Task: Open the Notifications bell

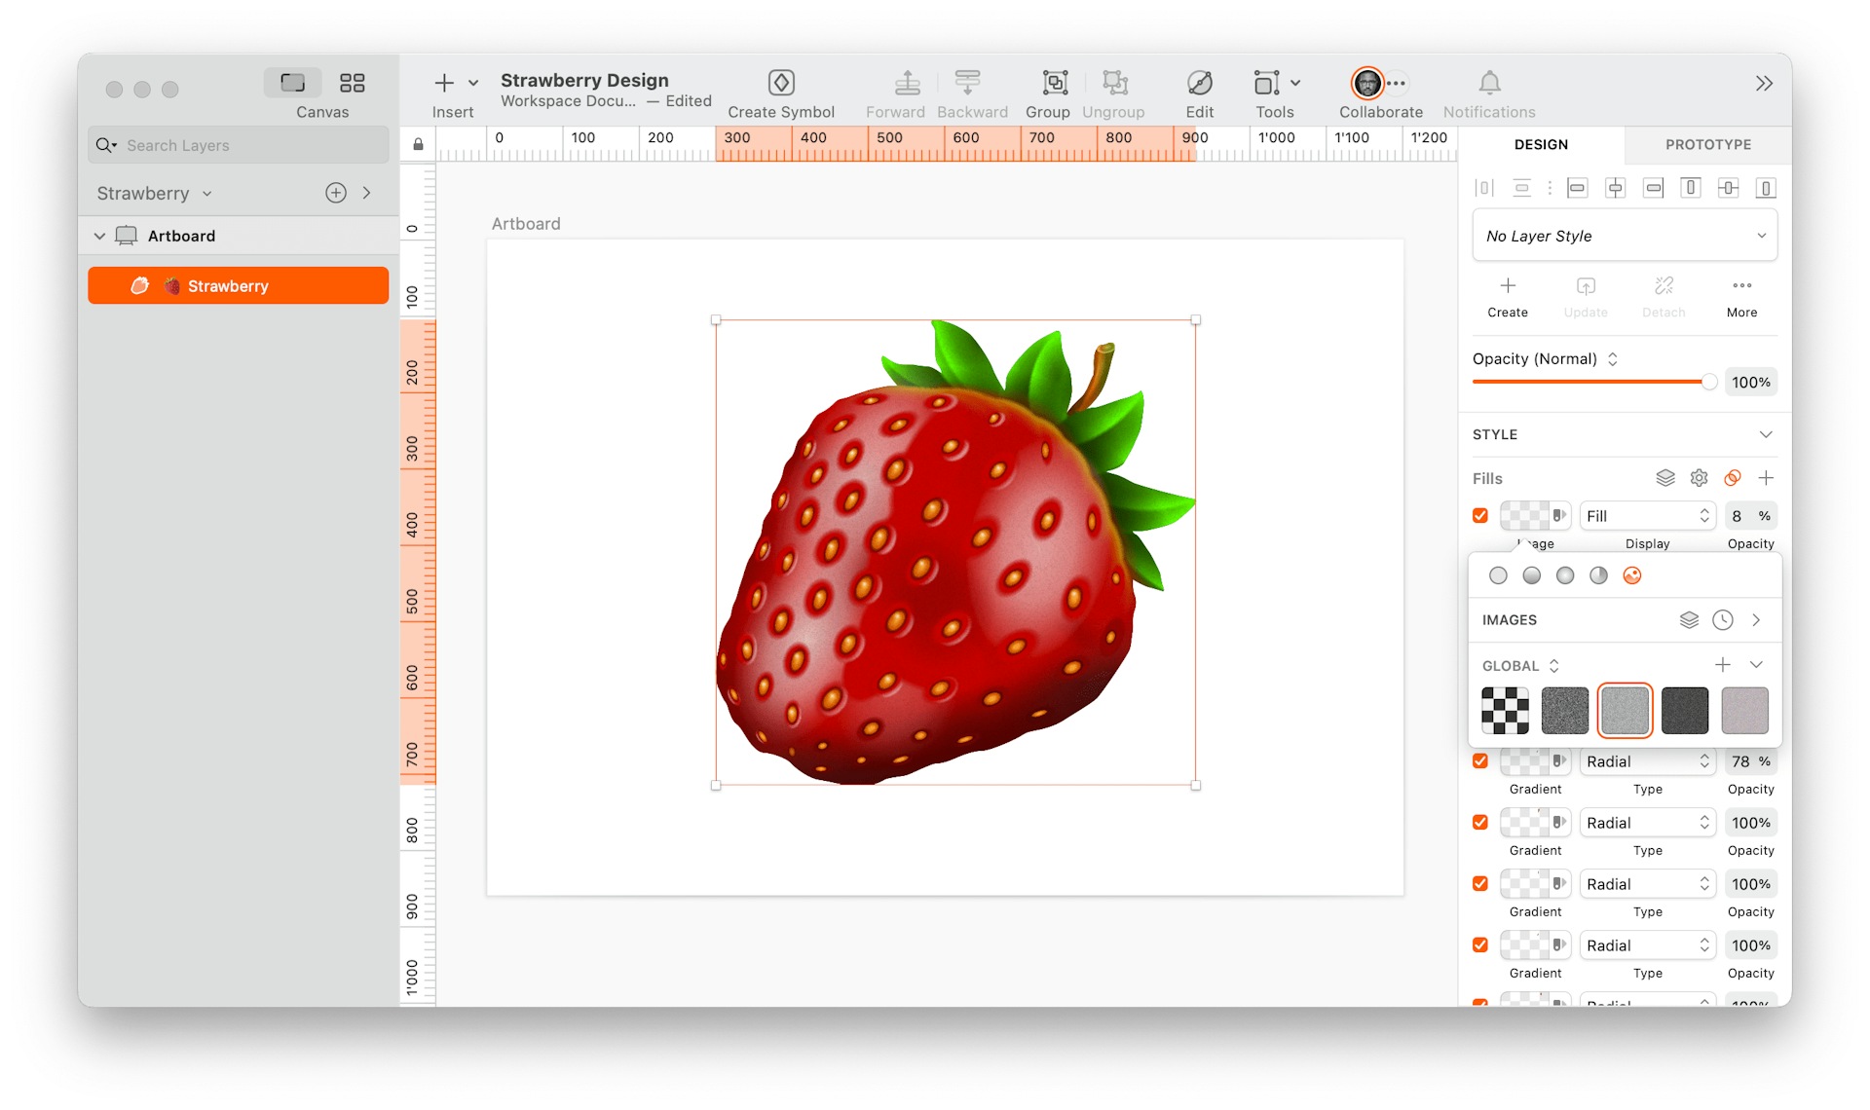Action: click(x=1488, y=84)
